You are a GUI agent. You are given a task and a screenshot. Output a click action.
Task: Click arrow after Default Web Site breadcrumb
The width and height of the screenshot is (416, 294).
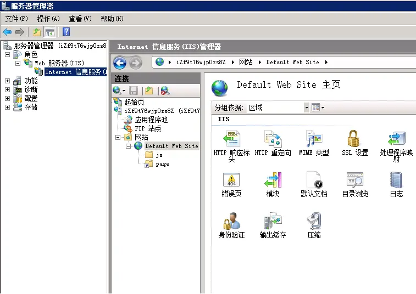coord(326,62)
